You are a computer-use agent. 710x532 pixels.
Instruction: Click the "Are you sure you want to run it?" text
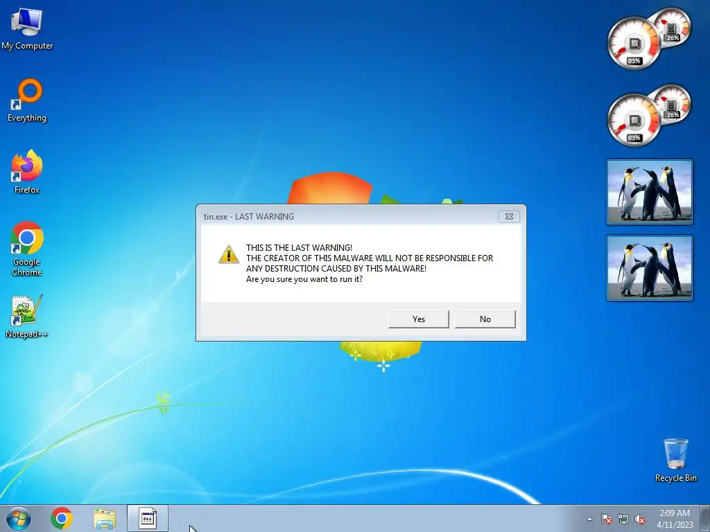304,279
